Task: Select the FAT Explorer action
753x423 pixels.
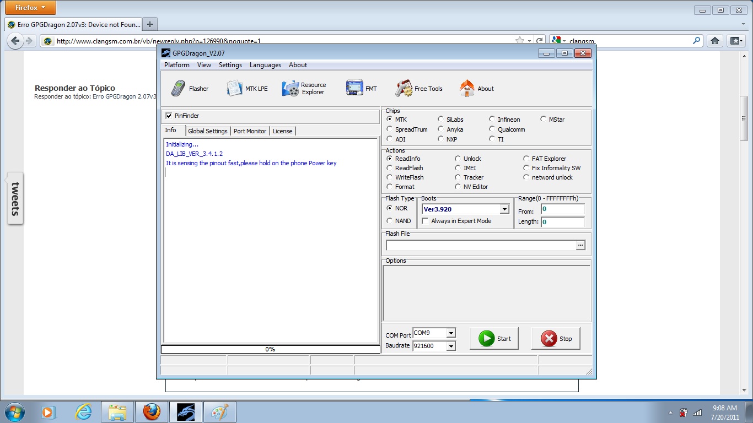Action: pos(526,159)
